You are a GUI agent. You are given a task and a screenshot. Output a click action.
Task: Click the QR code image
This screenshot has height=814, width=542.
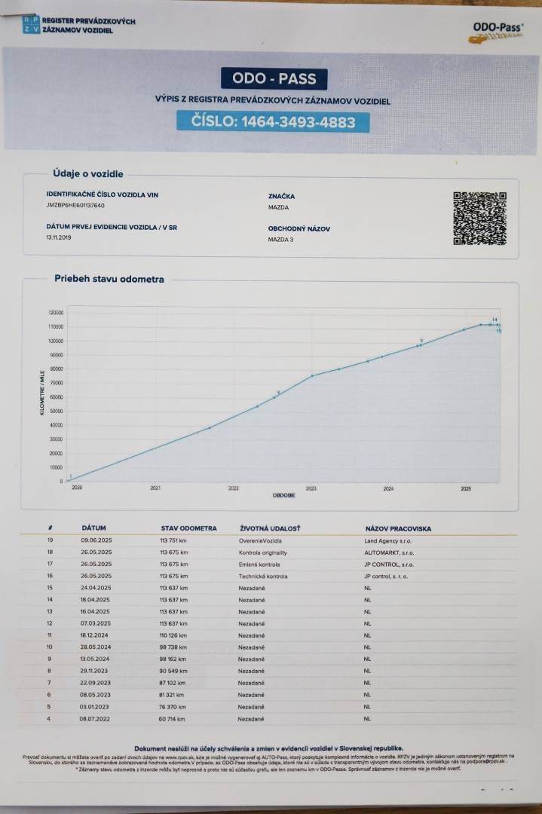click(x=479, y=218)
